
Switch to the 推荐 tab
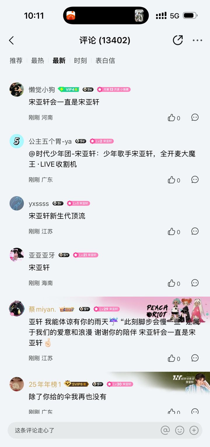click(x=16, y=61)
